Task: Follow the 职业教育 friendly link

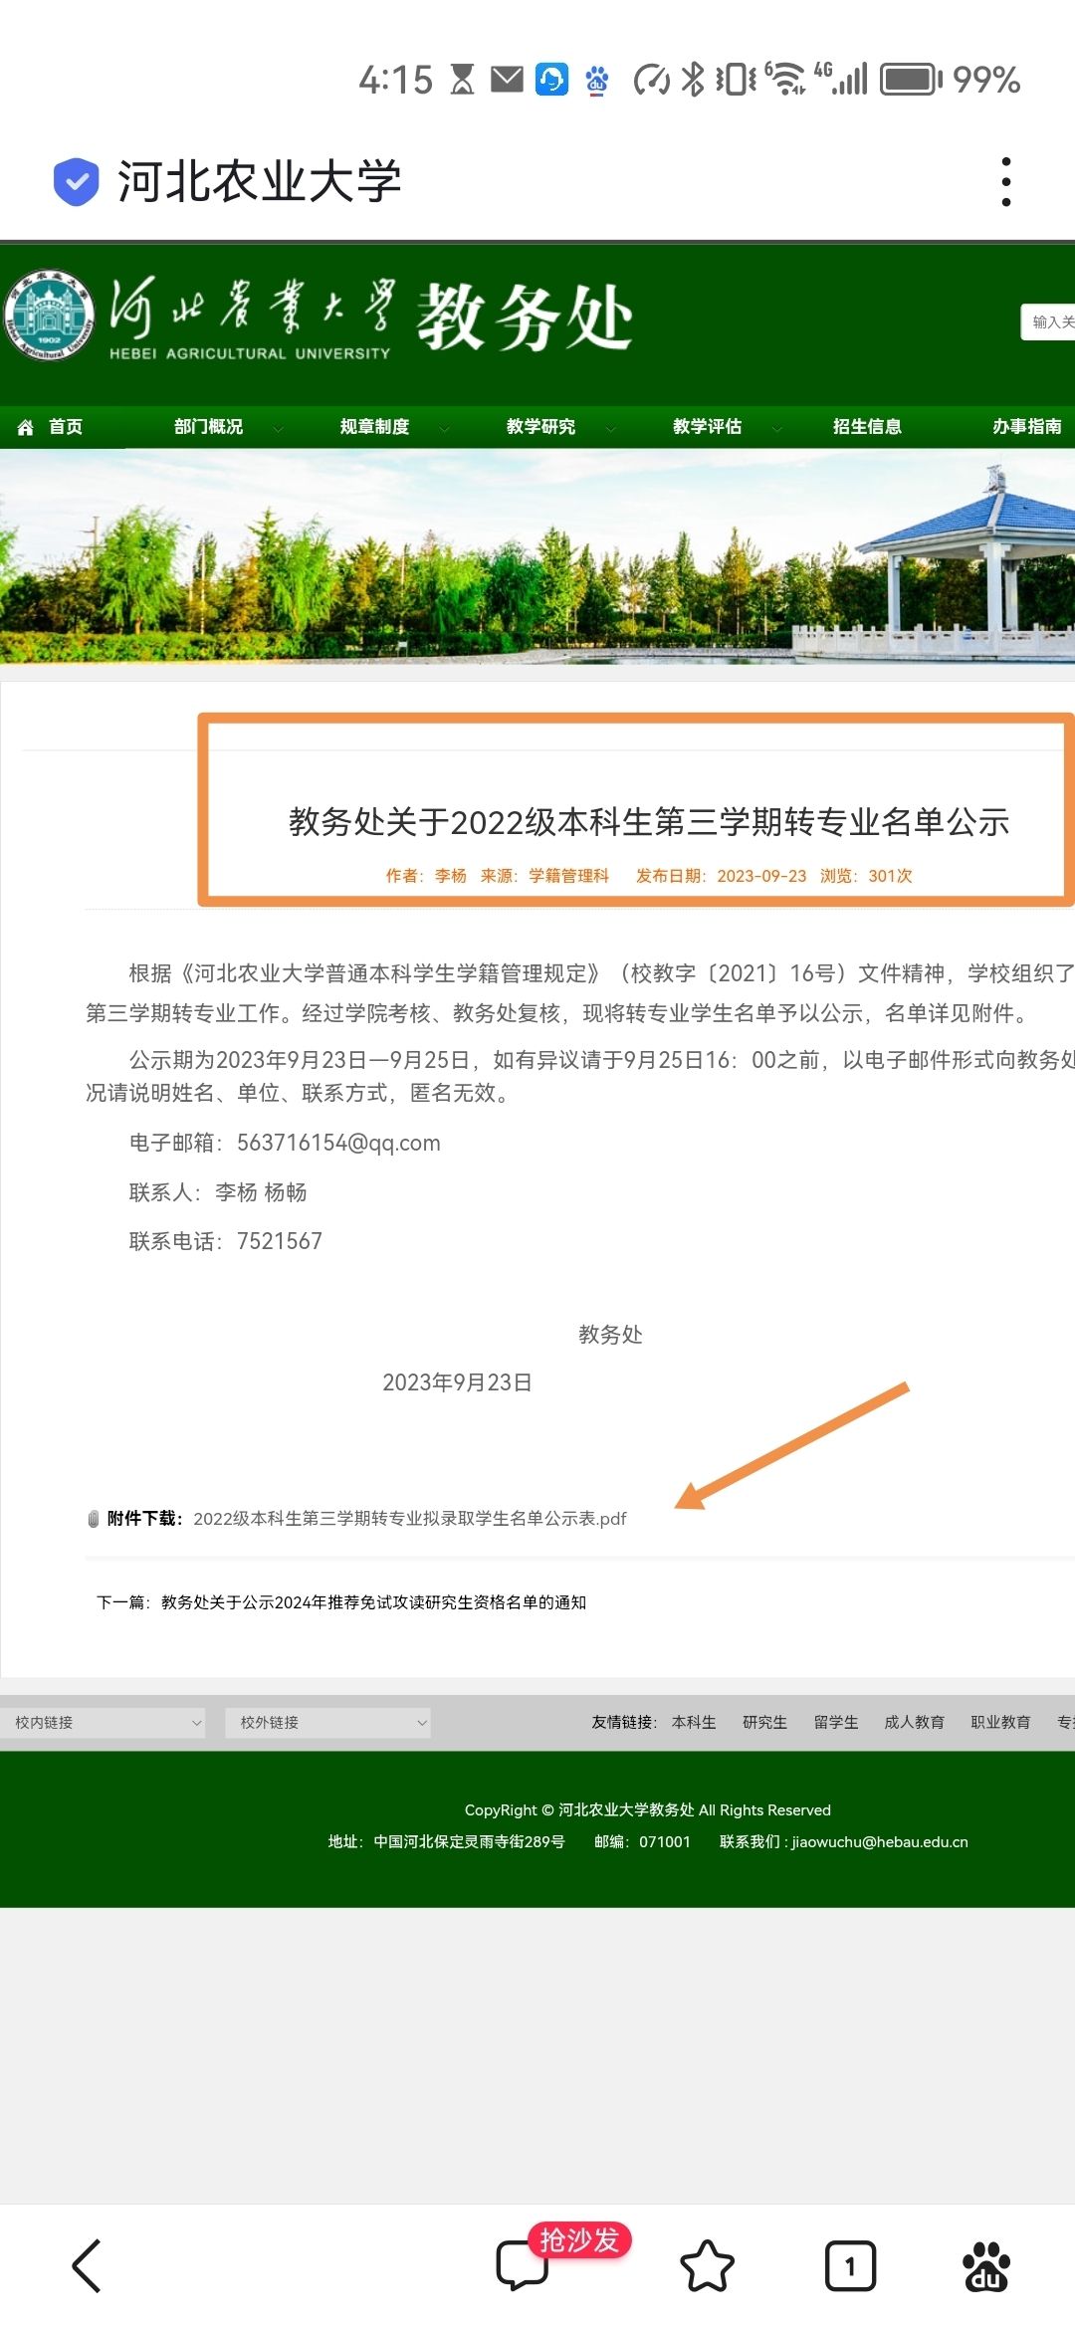Action: click(1000, 1723)
